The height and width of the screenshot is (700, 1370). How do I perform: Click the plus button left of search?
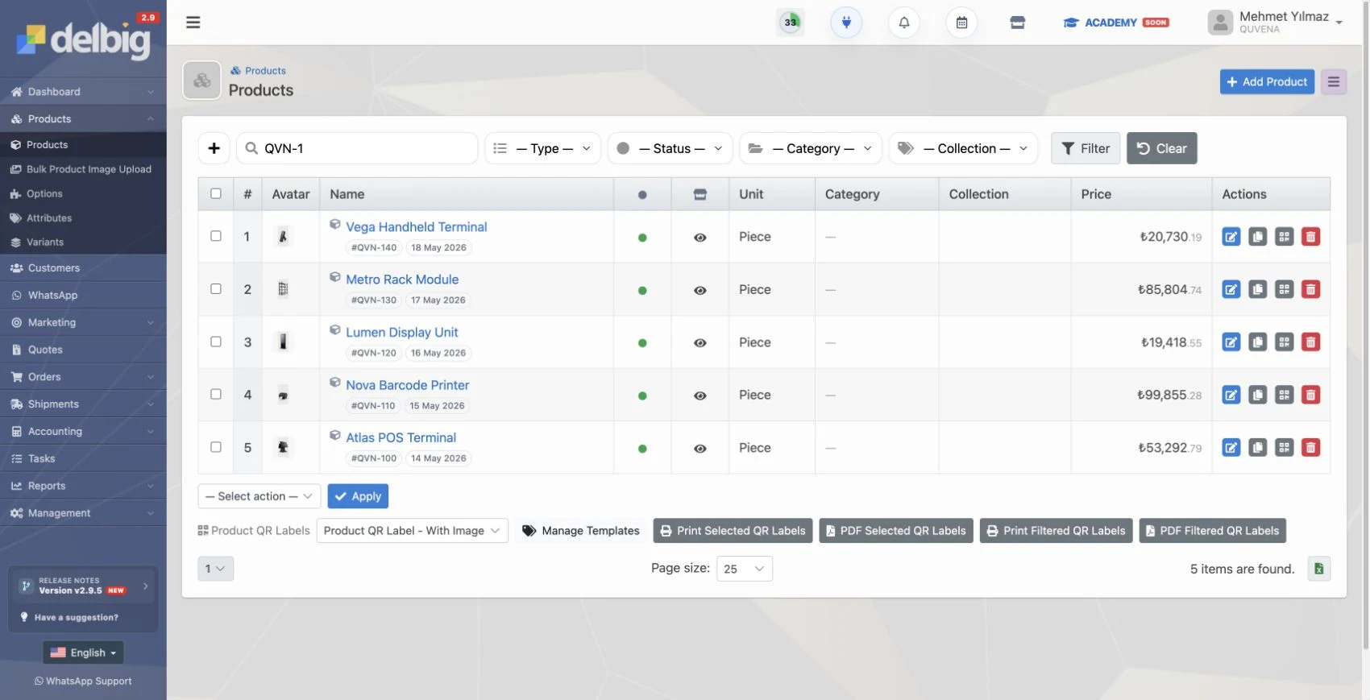click(214, 148)
